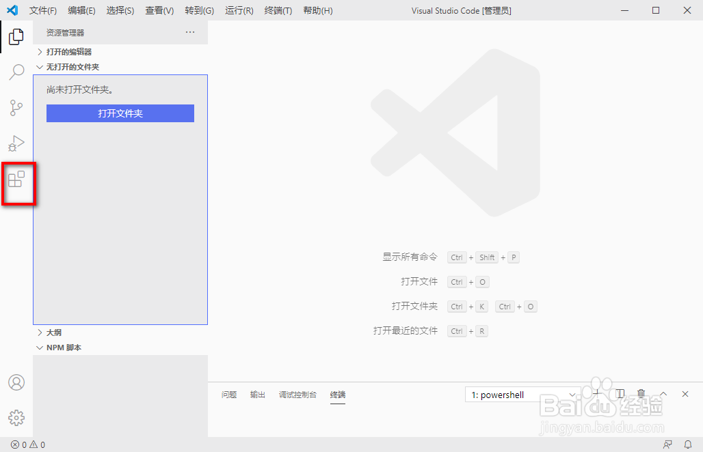The width and height of the screenshot is (703, 452).
Task: Switch to the 问题 panel tab
Action: 229,395
